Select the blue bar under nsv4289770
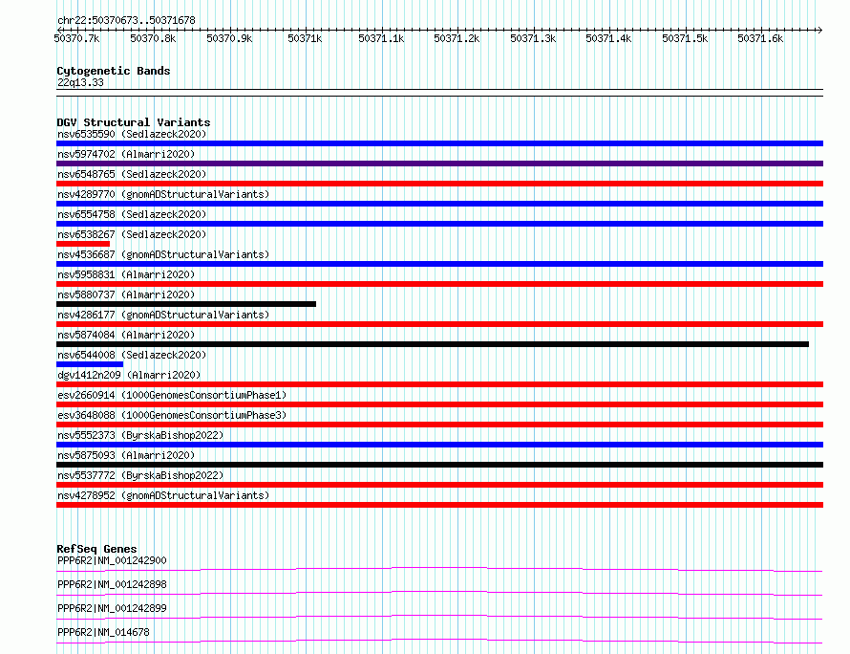Viewport: 850px width, 654px height. [x=439, y=204]
